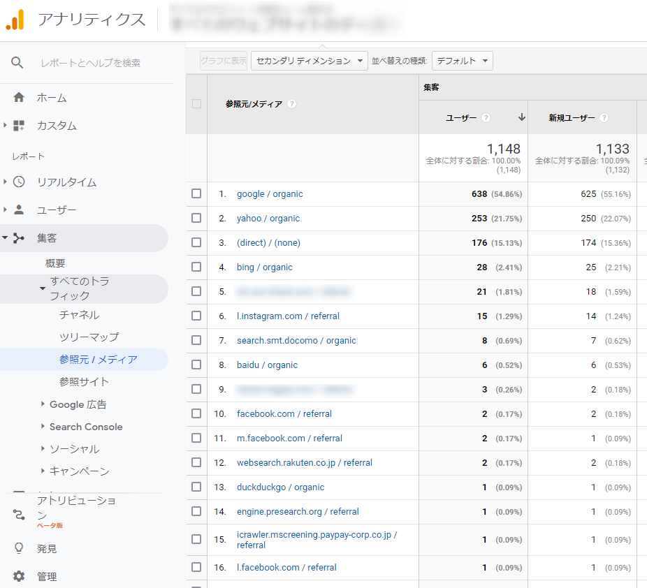
Task: Expand the キャンペーン submenu arrow
Action: tap(43, 471)
